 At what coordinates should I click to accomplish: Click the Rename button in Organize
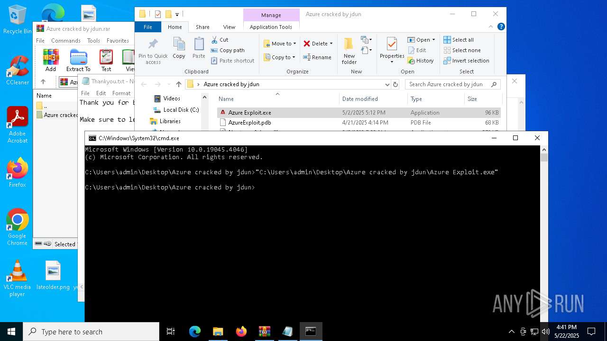pyautogui.click(x=317, y=57)
